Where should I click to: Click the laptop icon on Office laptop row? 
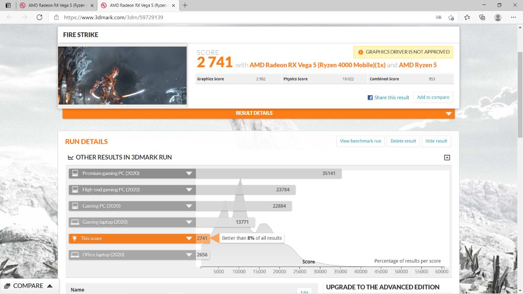click(x=75, y=255)
